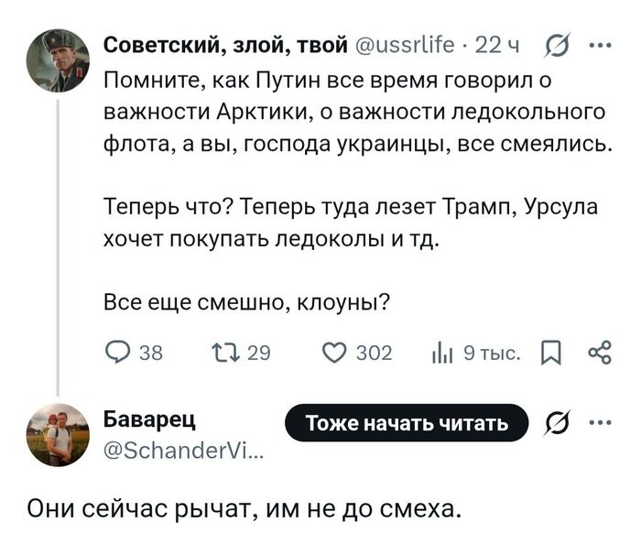Click the reply text "Они сейчас рычат"

[240, 506]
